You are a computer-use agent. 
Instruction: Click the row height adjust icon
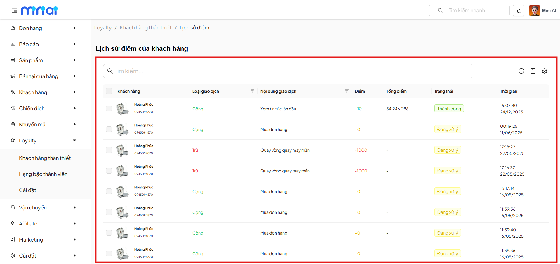[533, 71]
